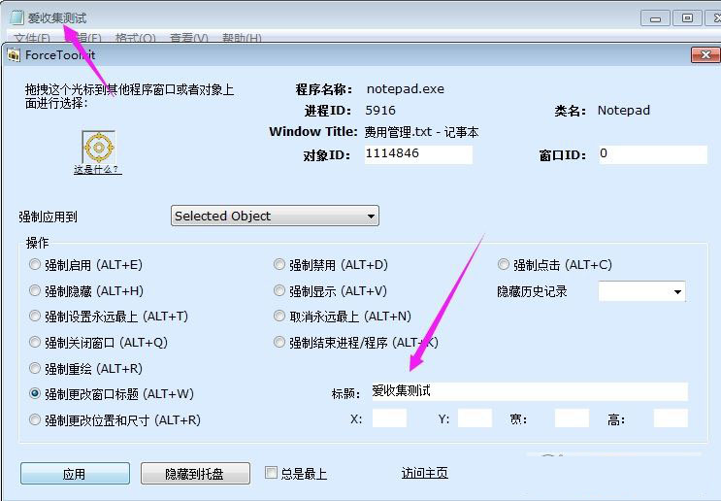Open the 格式(O) menu in Notepad
Viewport: 721px width, 501px height.
pyautogui.click(x=135, y=39)
